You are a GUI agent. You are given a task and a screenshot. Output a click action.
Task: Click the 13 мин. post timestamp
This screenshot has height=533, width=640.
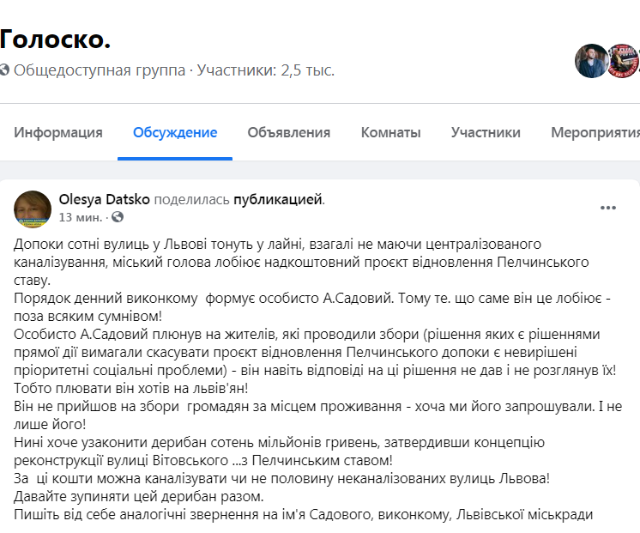(x=80, y=217)
